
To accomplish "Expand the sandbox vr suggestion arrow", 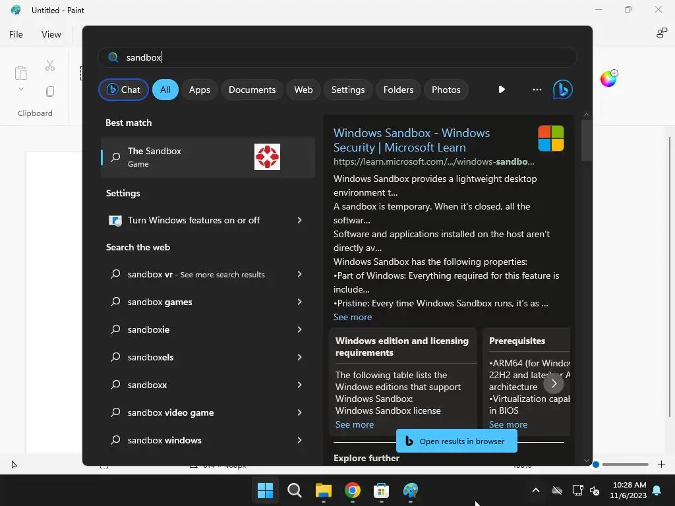I will (300, 274).
